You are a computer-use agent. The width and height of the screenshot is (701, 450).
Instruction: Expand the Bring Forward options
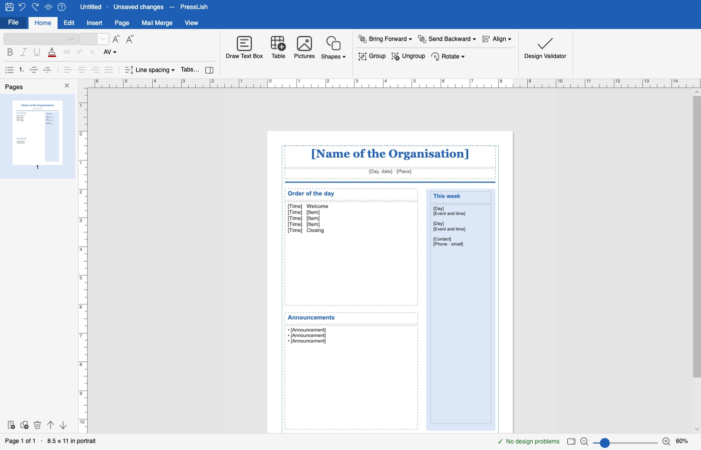pyautogui.click(x=385, y=39)
